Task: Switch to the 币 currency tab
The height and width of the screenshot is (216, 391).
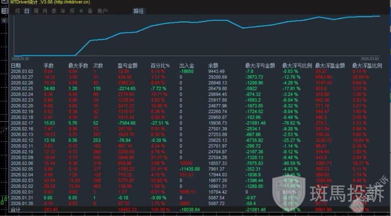Action: 72,11
